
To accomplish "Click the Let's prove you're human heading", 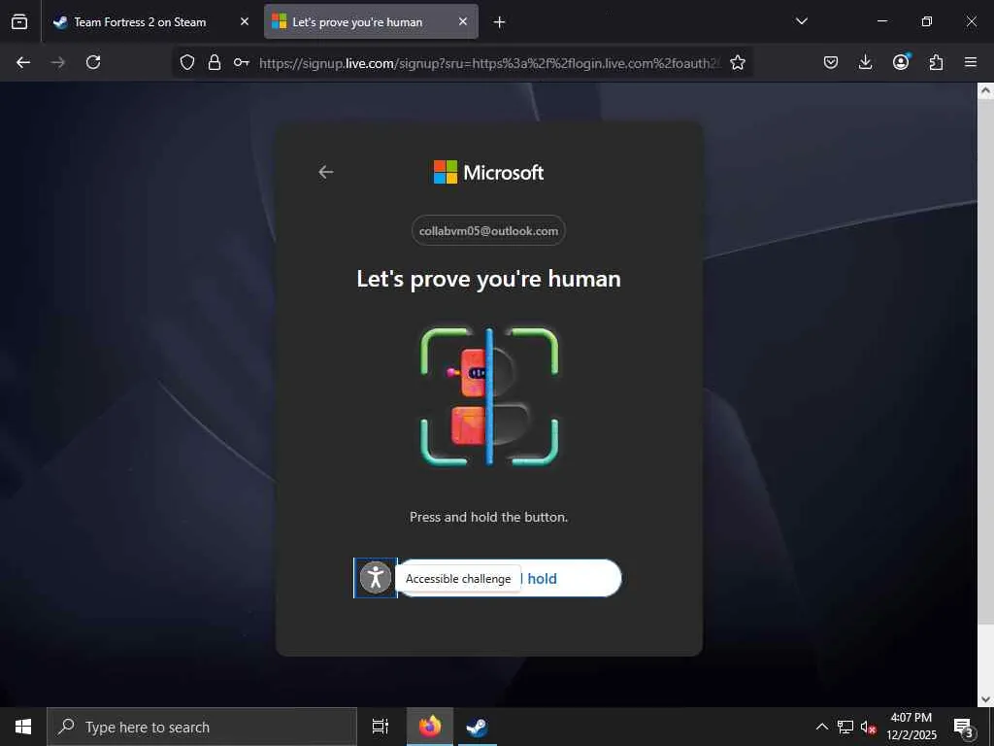I will point(489,279).
